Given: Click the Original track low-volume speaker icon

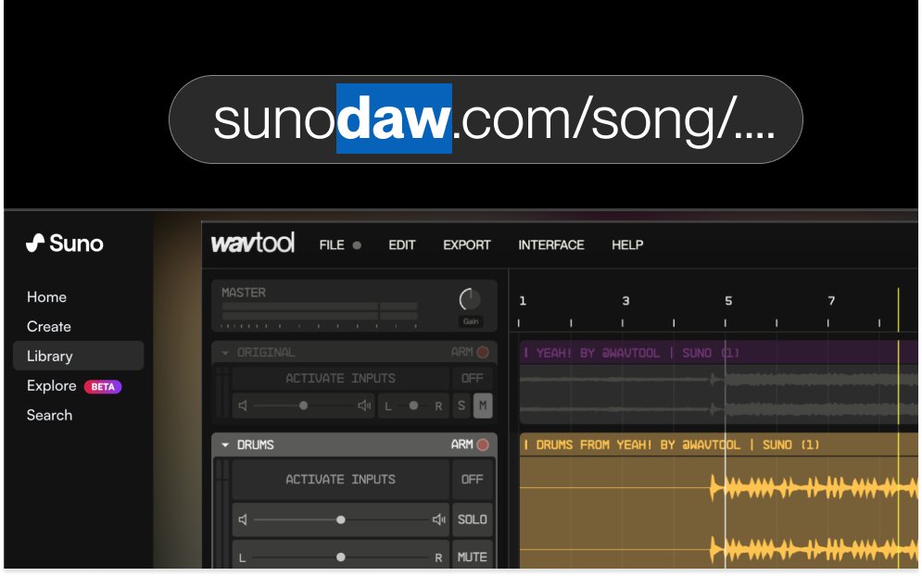Looking at the screenshot, I should coord(243,406).
